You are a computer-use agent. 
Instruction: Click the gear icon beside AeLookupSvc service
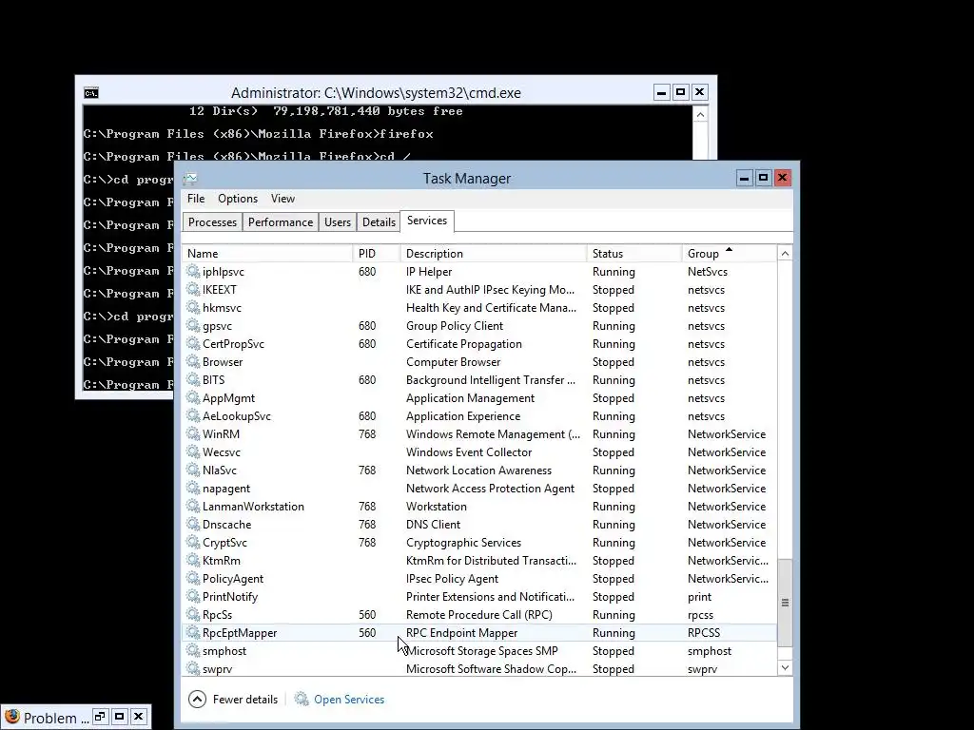pos(193,415)
